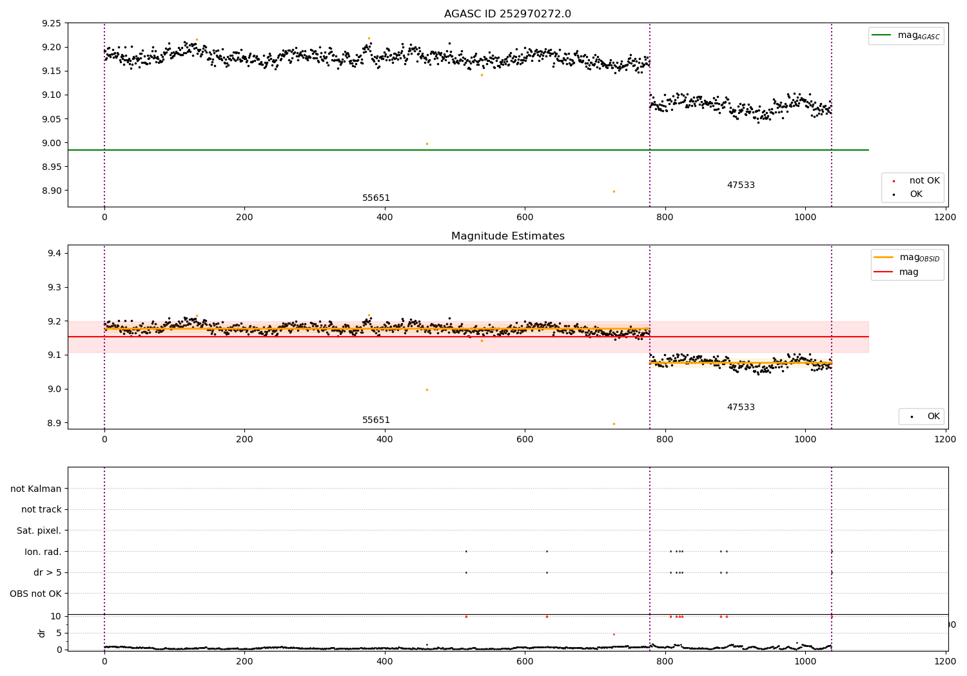This screenshot has height=676, width=967.
Task: Click the 400 x-tick under the top plot
Action: click(384, 217)
